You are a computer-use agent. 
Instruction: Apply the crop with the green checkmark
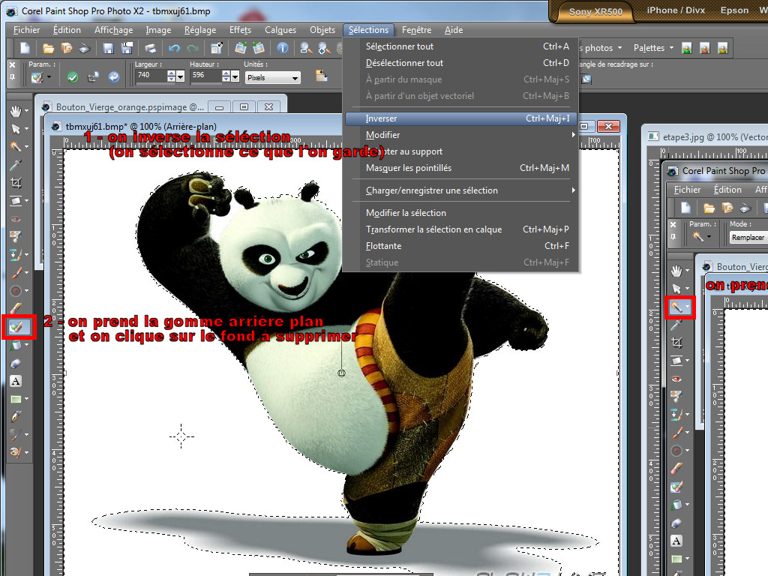(73, 77)
